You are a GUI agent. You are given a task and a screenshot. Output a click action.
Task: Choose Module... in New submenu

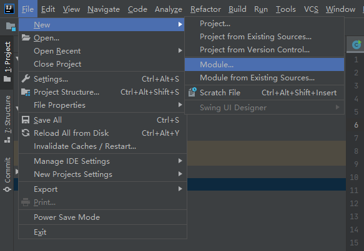pyautogui.click(x=264, y=64)
